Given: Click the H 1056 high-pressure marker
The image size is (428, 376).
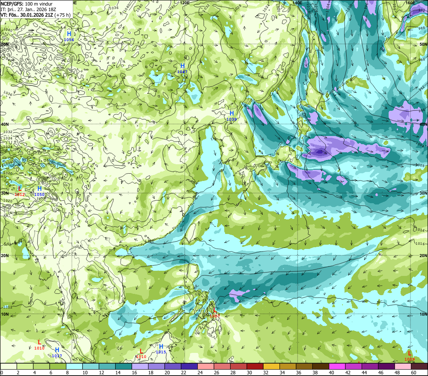Looking at the screenshot, I should [x=69, y=36].
